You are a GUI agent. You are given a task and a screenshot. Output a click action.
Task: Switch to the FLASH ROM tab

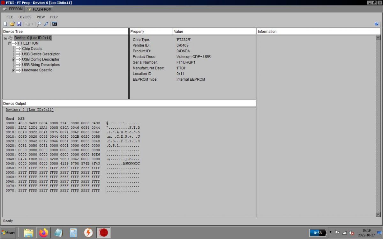(40, 9)
